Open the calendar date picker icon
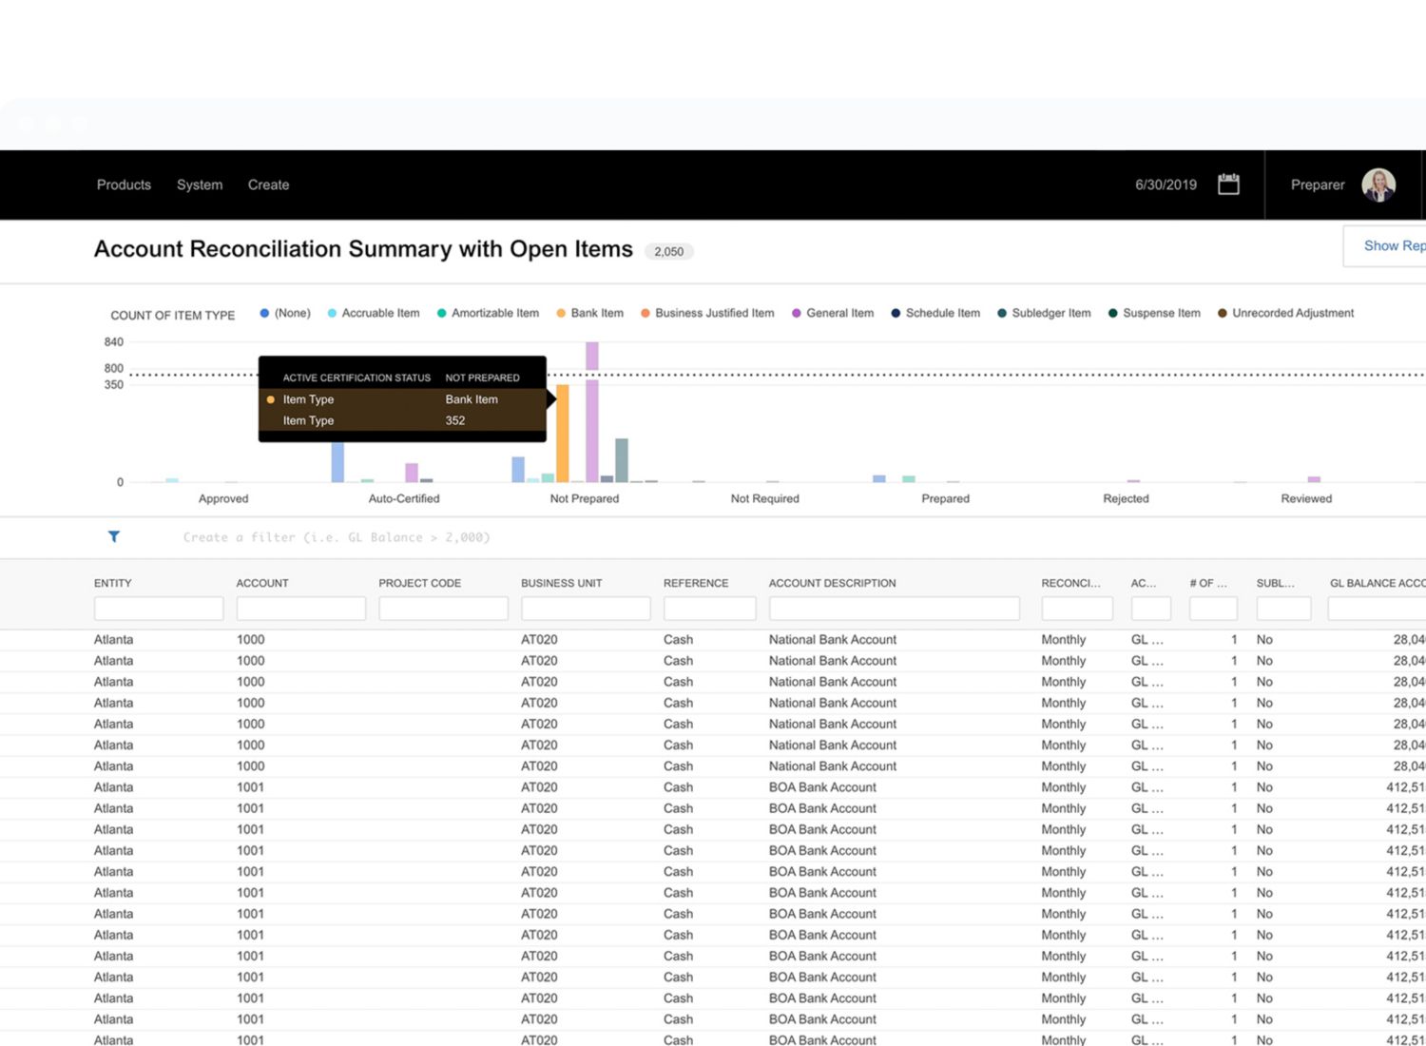 click(x=1228, y=184)
